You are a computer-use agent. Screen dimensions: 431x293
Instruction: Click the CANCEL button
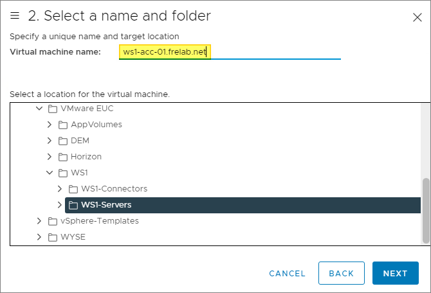coord(287,273)
